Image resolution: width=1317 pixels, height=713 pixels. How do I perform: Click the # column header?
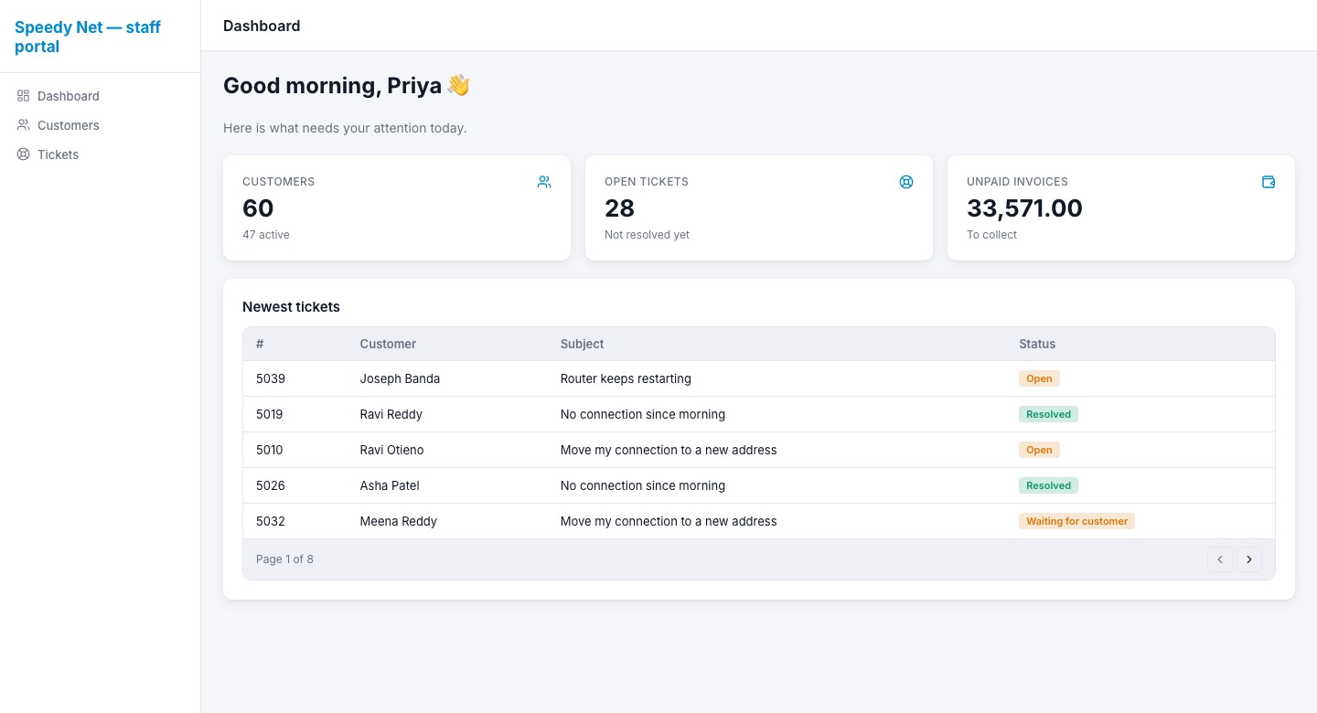[260, 344]
